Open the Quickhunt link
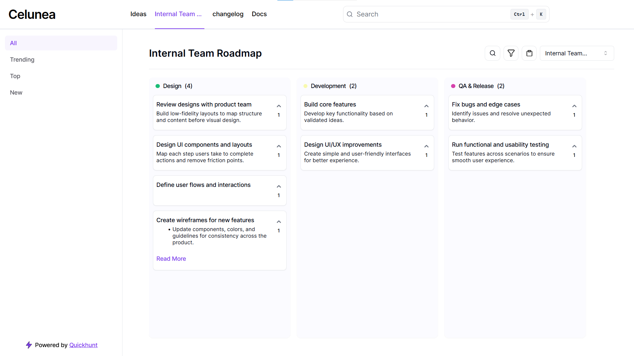 tap(83, 345)
